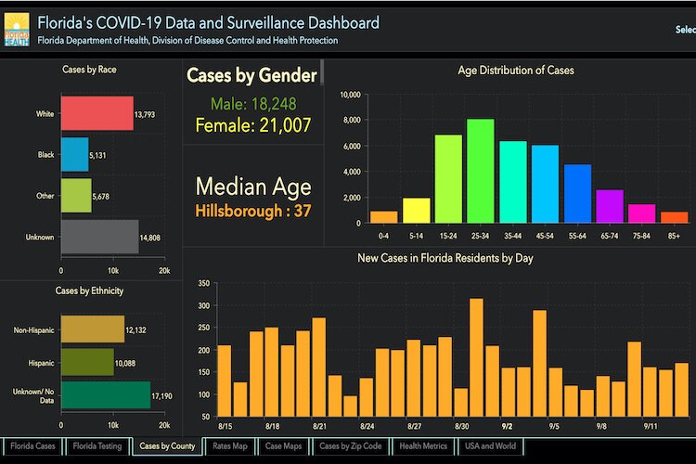
Task: Click the Female: 21,007 text
Action: [253, 125]
